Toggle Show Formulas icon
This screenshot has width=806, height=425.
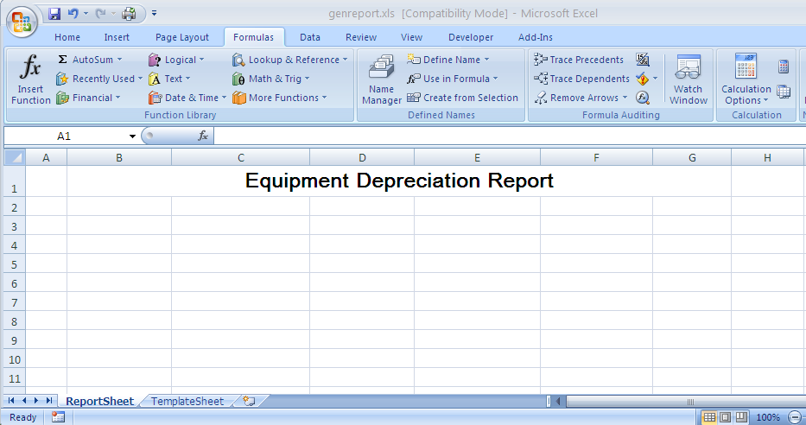(643, 60)
